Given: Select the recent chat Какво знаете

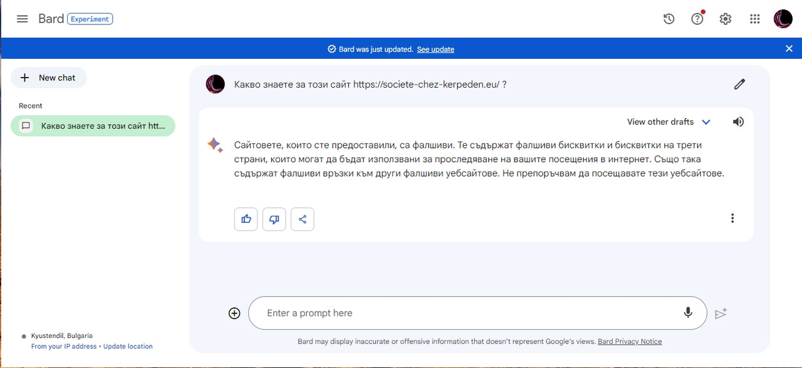Looking at the screenshot, I should coord(93,126).
